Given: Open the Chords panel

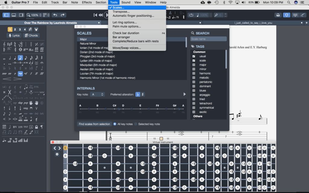Looking at the screenshot, I should tap(31, 36).
